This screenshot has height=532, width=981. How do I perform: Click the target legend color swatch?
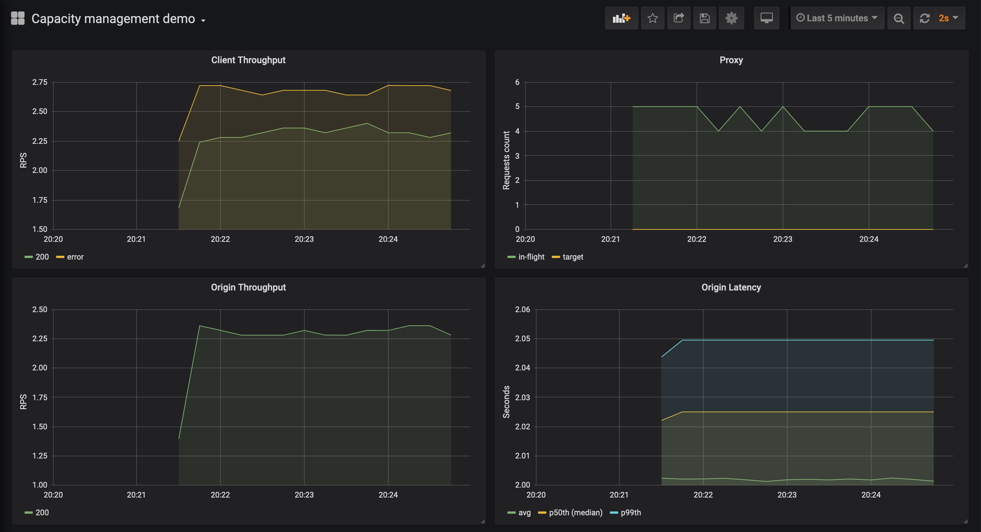pos(556,257)
